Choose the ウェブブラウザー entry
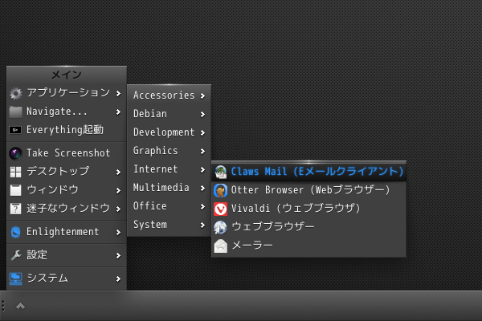This screenshot has width=482, height=321. tap(308, 227)
